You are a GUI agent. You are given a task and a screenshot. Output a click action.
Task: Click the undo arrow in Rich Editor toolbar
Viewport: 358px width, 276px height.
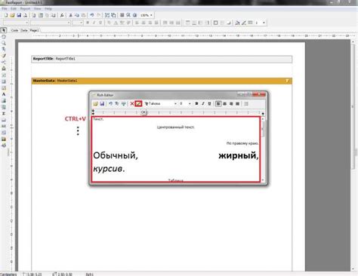(110, 103)
